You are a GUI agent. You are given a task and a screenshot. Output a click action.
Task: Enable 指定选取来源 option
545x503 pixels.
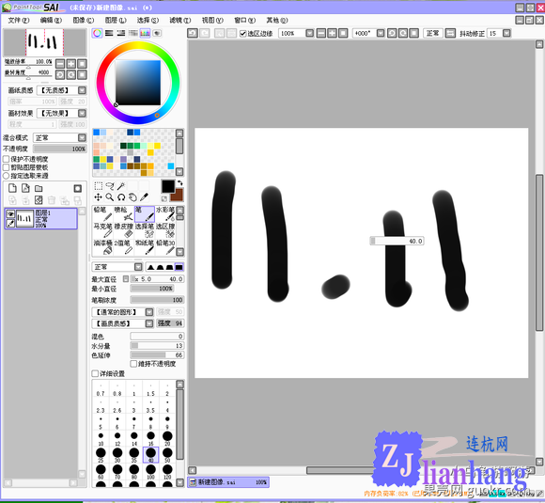6,176
